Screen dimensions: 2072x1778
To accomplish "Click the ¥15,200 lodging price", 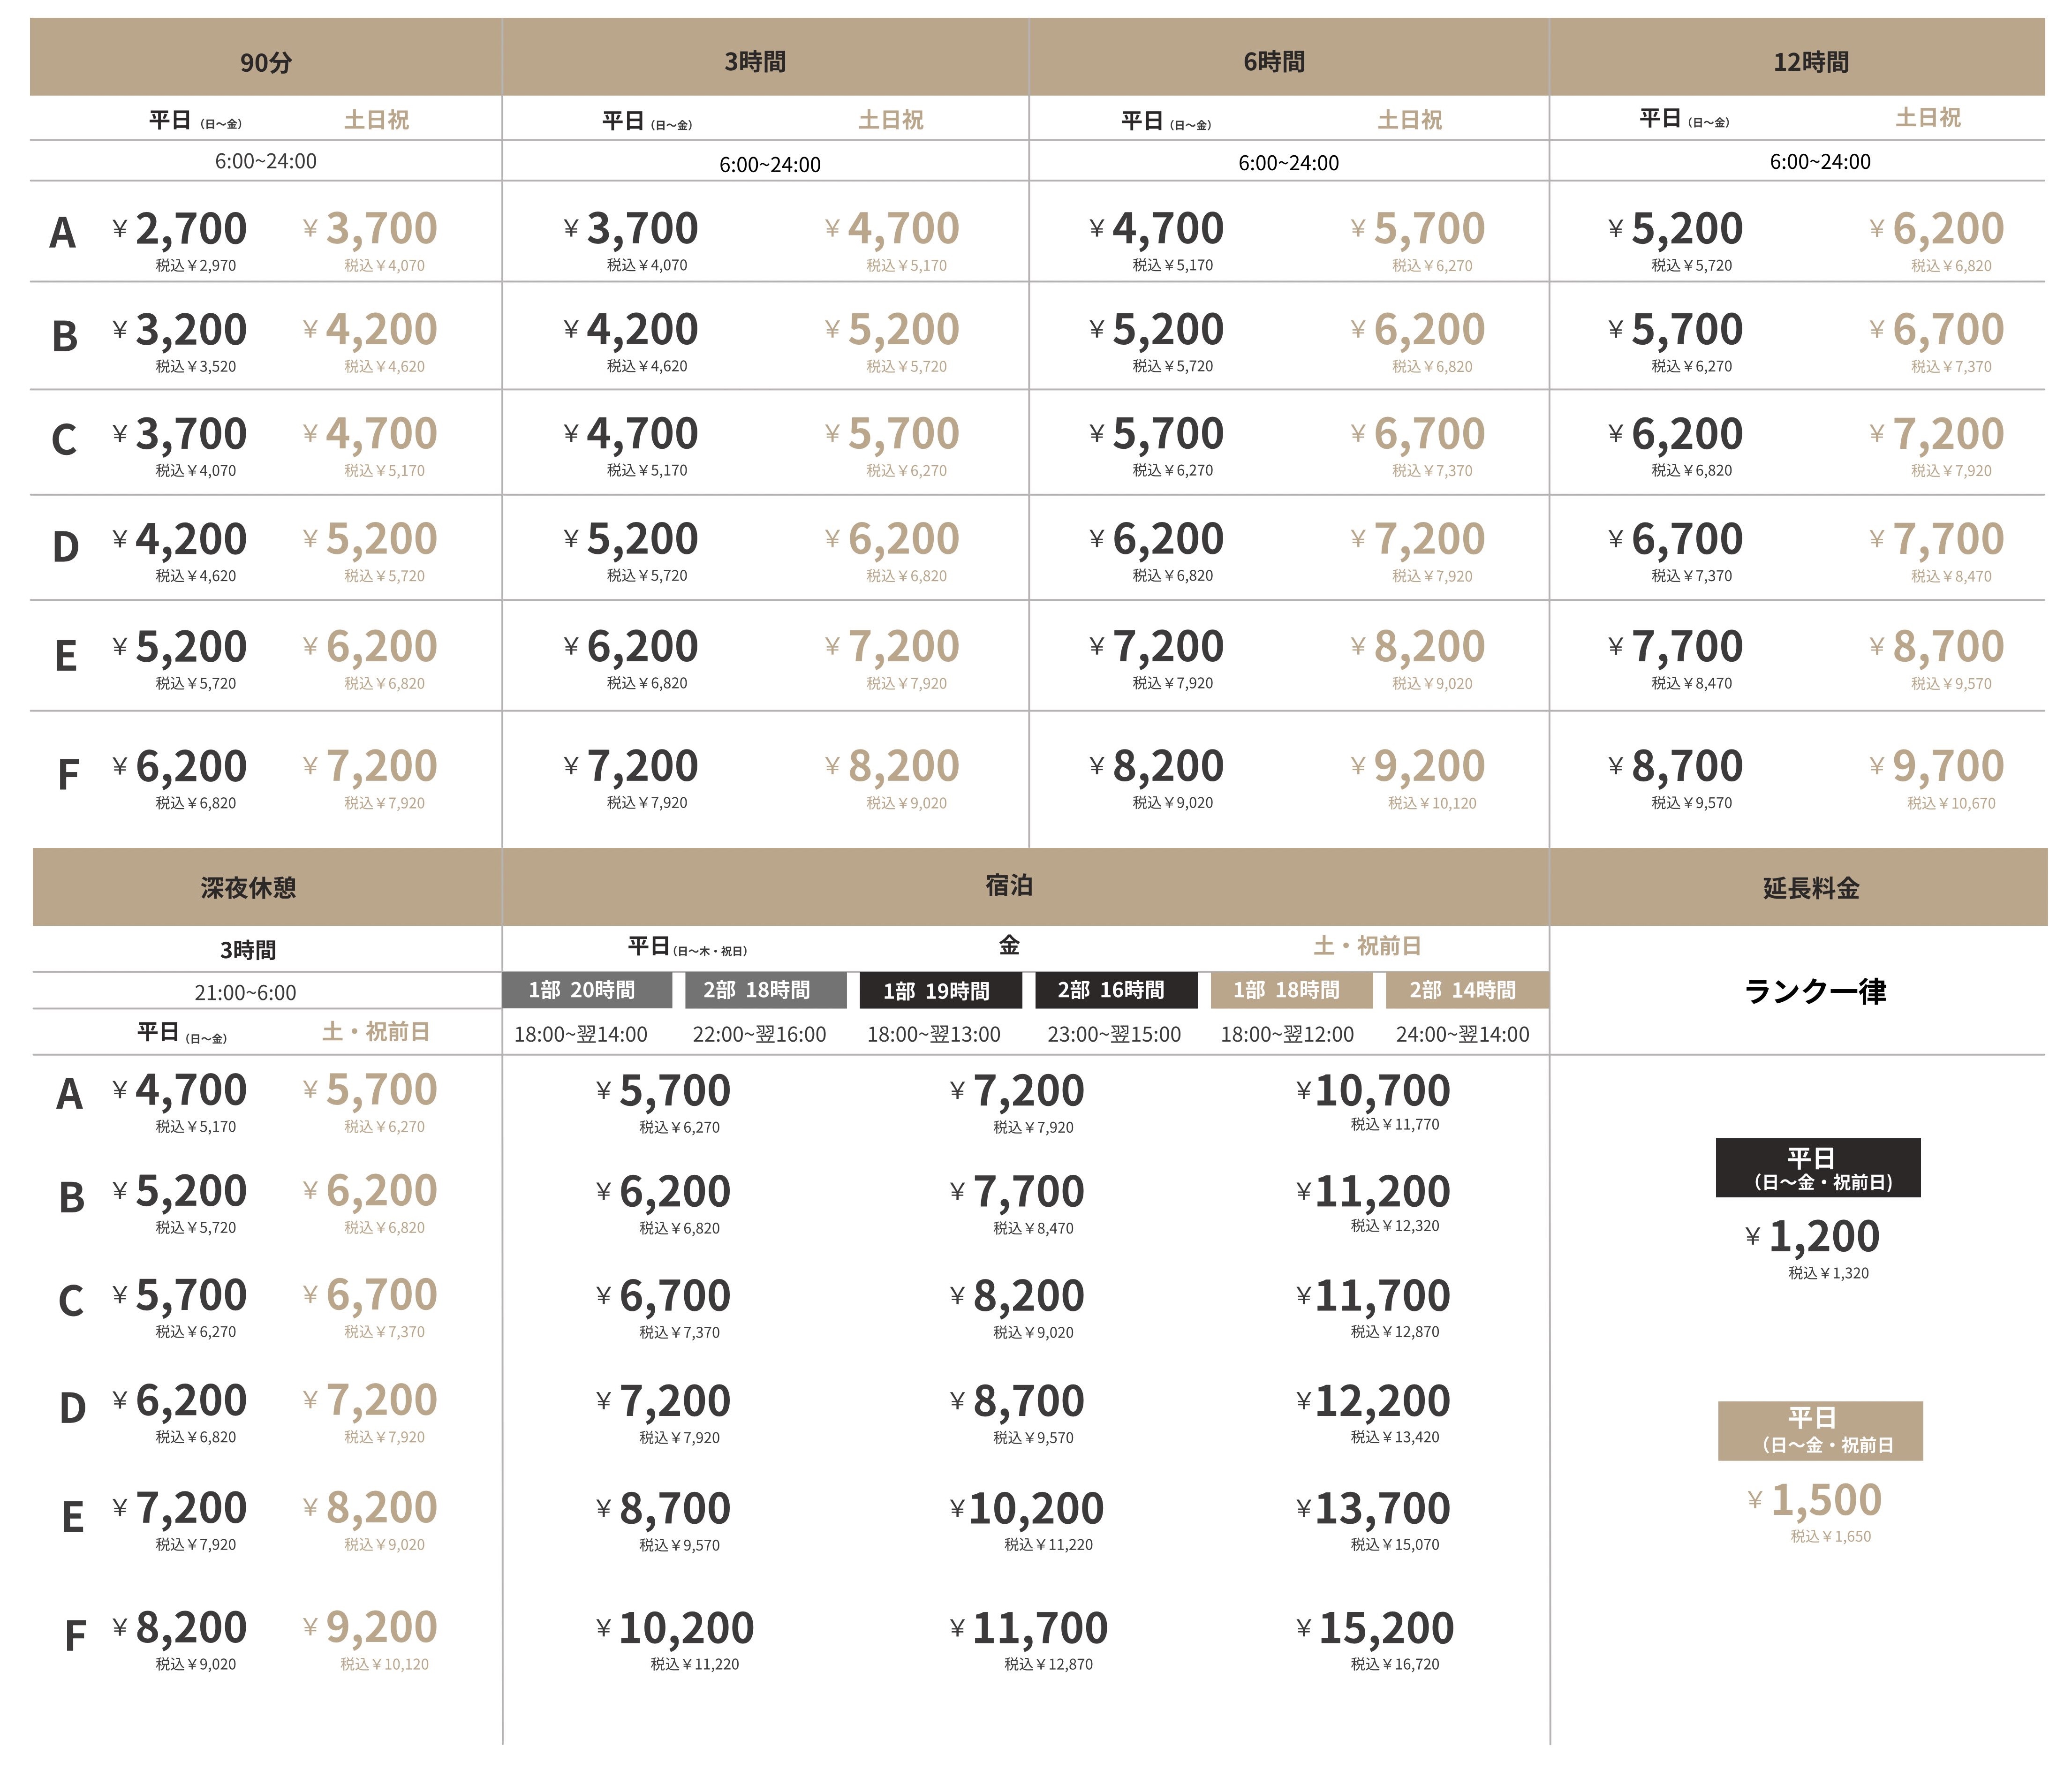I will pos(1385,1628).
